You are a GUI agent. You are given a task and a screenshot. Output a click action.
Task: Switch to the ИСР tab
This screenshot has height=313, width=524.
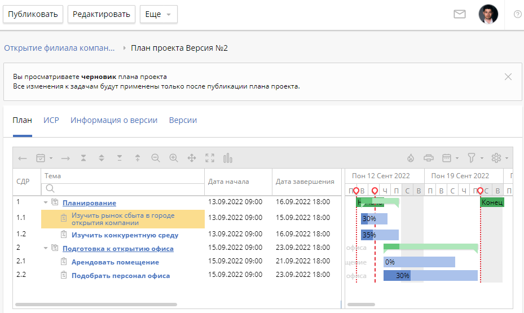[x=51, y=120]
